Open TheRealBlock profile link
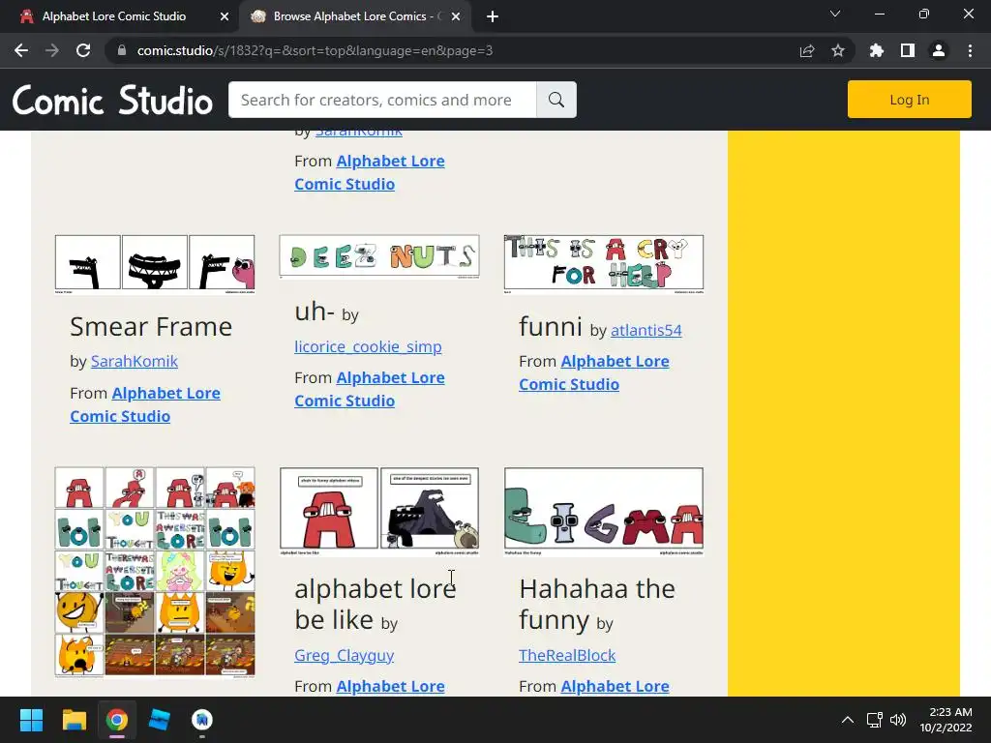The image size is (991, 743). coord(567,655)
